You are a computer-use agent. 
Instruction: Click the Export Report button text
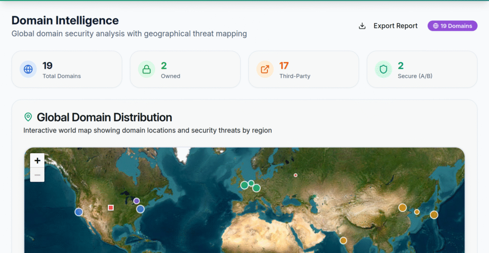395,26
